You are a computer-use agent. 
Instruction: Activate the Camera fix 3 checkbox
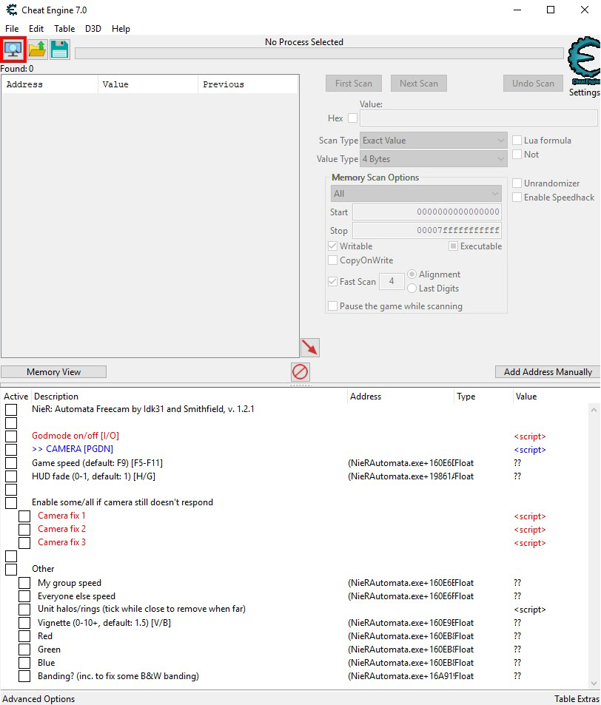tap(24, 543)
